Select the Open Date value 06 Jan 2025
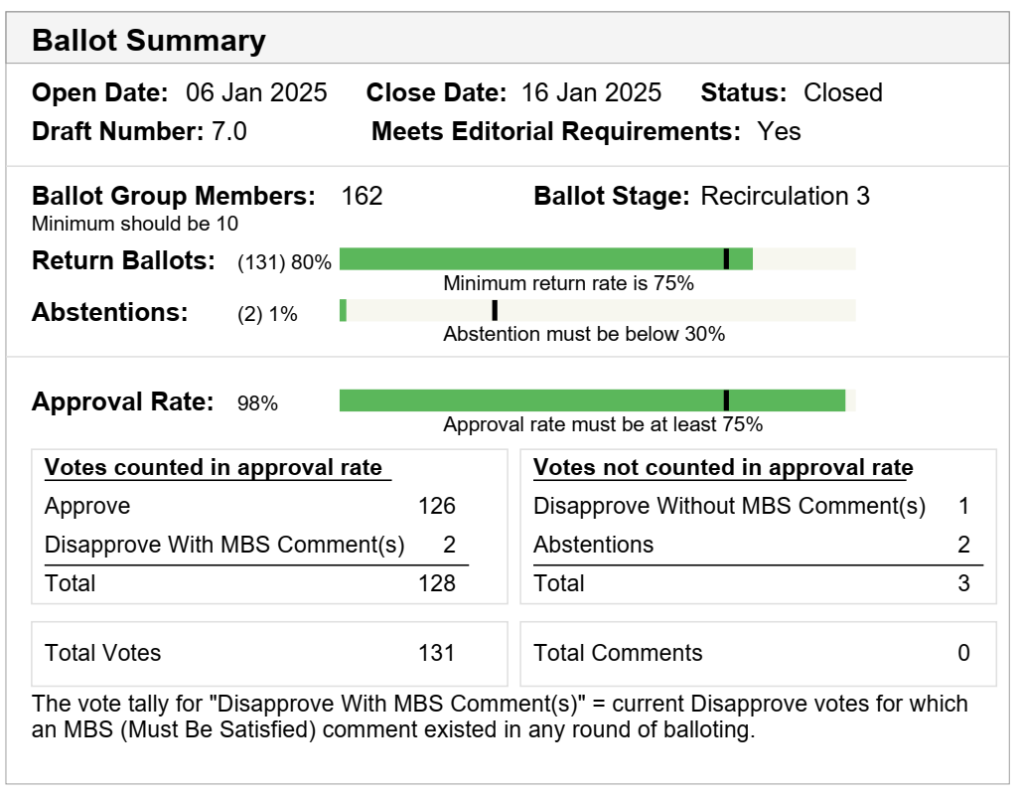 pos(256,93)
